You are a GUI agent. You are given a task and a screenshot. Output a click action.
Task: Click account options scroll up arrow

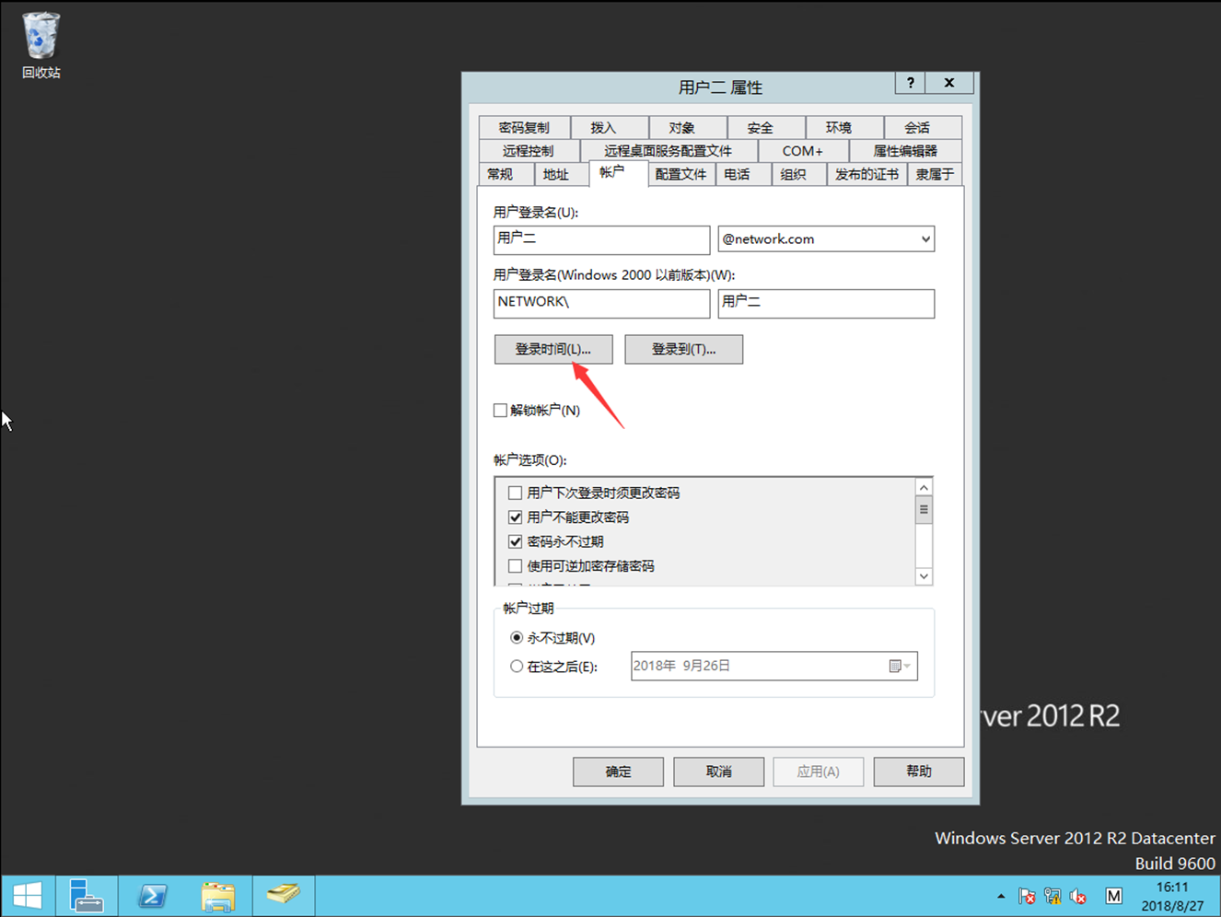(924, 488)
